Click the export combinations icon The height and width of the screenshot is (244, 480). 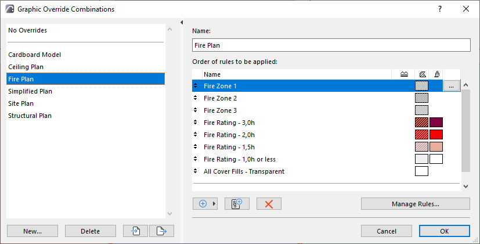pyautogui.click(x=162, y=231)
